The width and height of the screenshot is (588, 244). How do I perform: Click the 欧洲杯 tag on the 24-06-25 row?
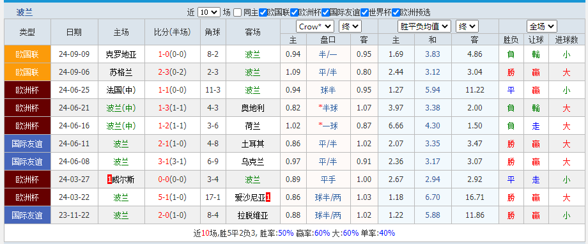click(x=27, y=90)
